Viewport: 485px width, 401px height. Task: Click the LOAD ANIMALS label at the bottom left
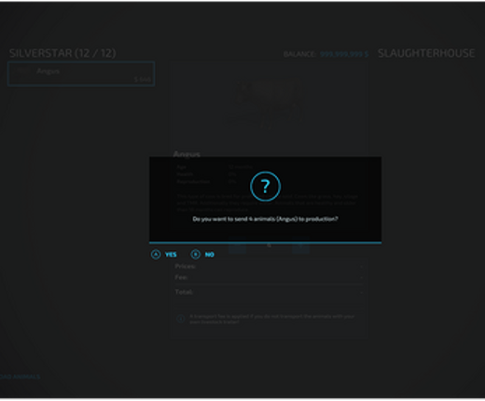click(20, 377)
